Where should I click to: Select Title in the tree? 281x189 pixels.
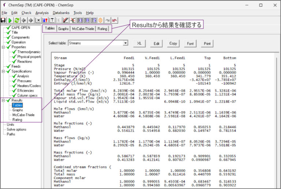(15, 33)
